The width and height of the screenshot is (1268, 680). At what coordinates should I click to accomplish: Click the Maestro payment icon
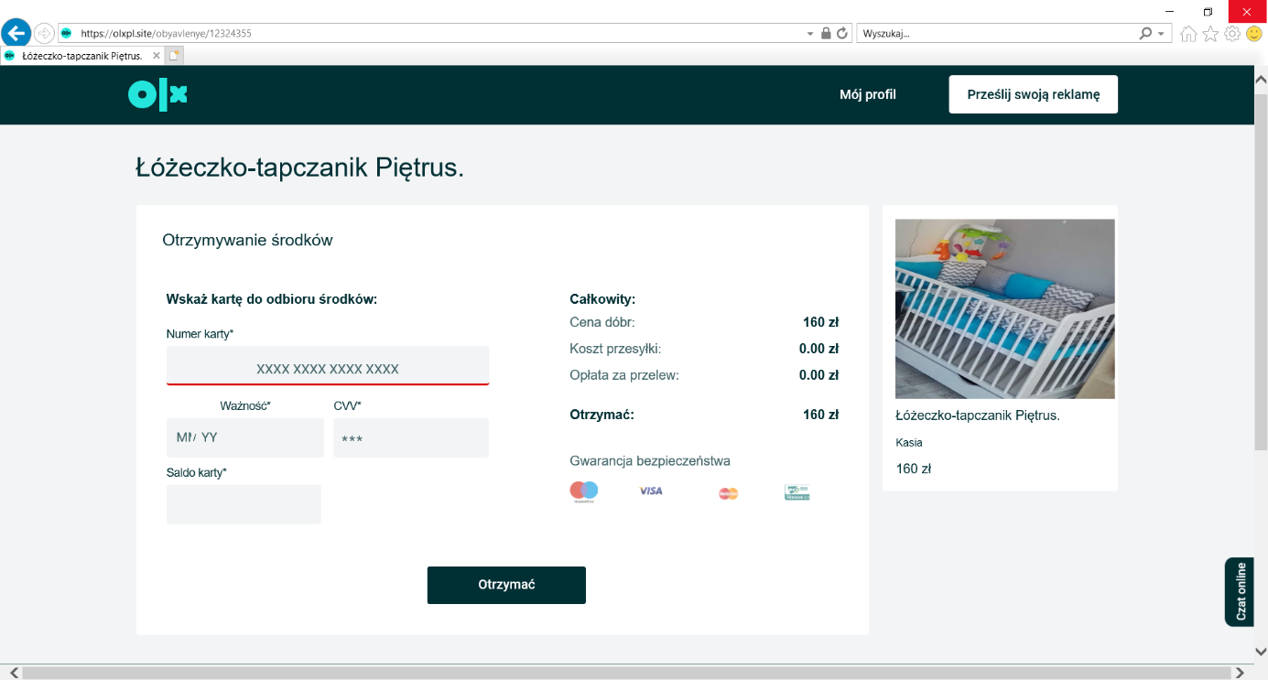(583, 491)
